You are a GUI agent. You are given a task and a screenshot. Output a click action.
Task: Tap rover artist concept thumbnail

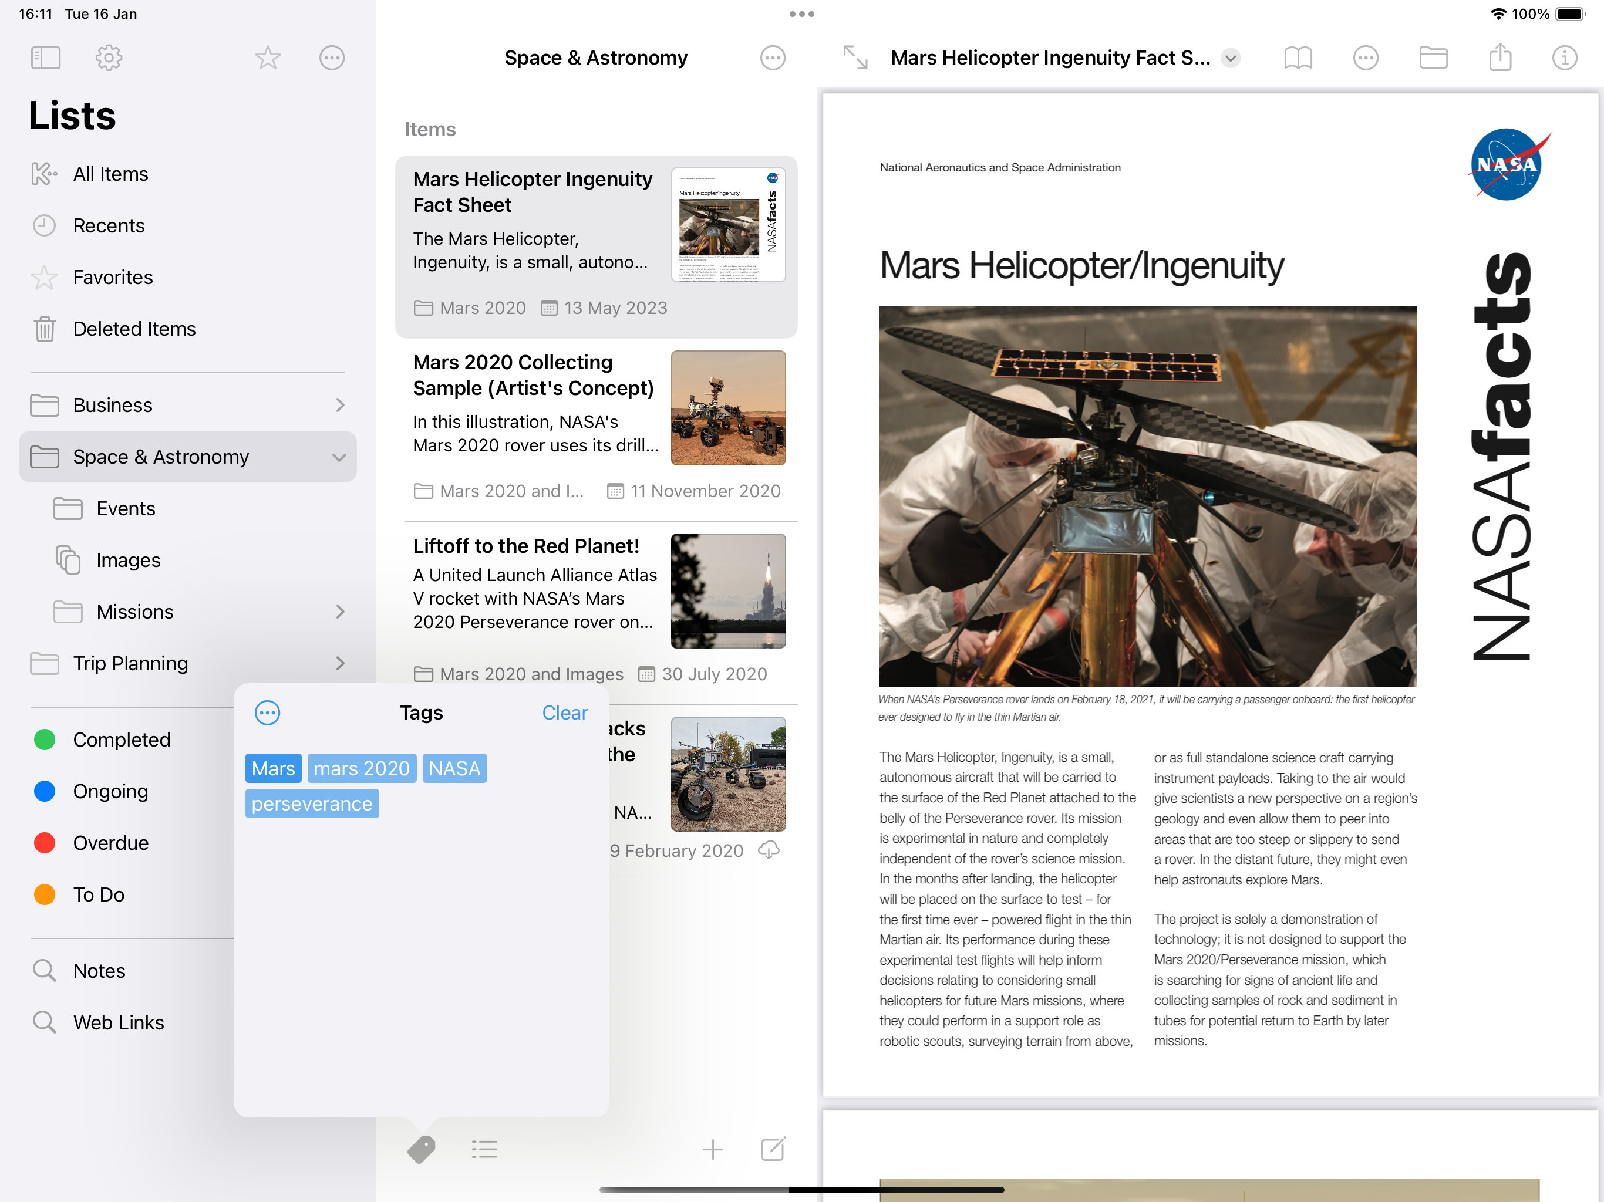point(728,407)
